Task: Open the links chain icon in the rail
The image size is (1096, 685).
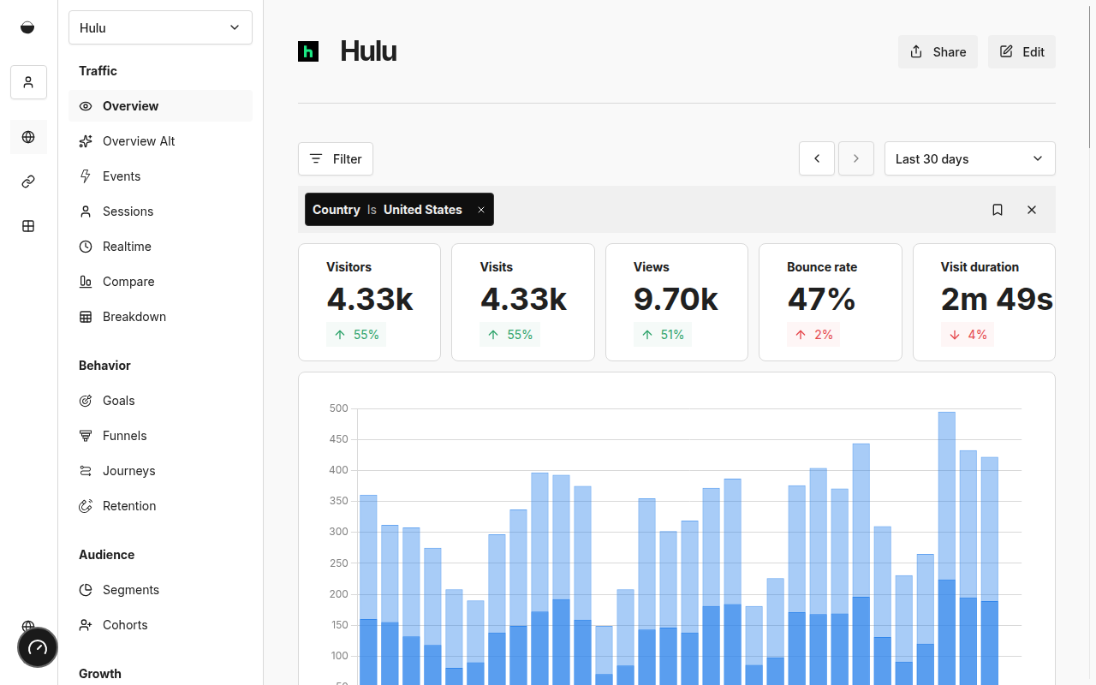Action: click(28, 182)
